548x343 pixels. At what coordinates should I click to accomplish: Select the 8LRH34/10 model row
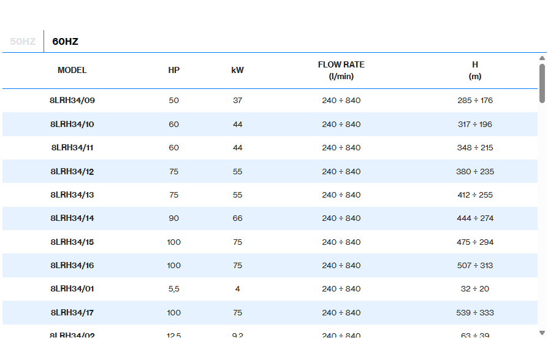tap(72, 125)
